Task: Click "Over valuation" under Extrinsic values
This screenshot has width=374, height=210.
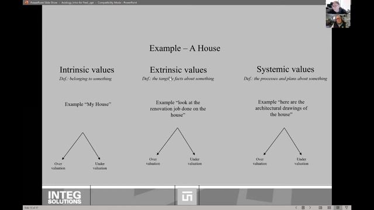Action: (153, 162)
